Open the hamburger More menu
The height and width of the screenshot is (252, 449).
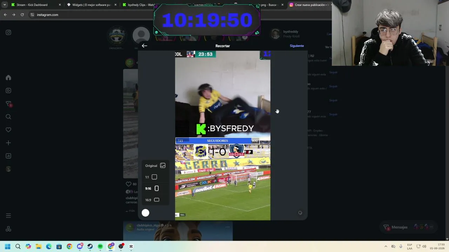tap(8, 216)
